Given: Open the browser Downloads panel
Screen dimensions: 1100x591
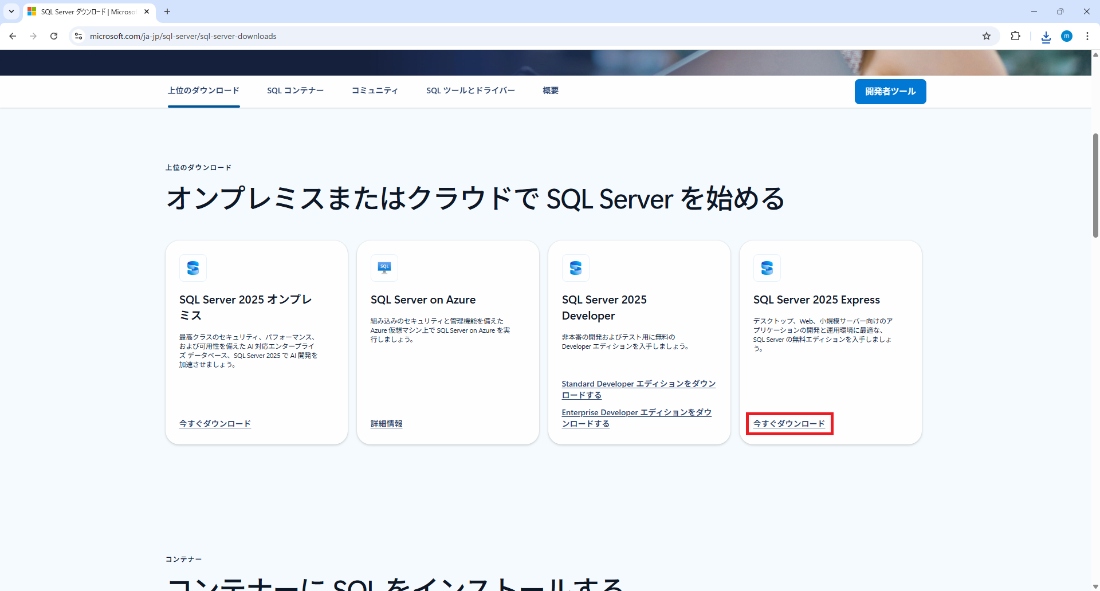Looking at the screenshot, I should (1046, 36).
